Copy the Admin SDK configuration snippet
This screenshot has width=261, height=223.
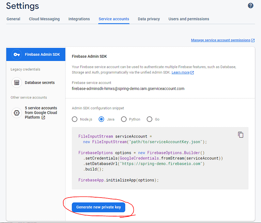click(x=240, y=134)
